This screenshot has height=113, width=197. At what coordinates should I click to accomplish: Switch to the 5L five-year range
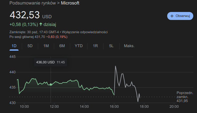tap(111, 46)
